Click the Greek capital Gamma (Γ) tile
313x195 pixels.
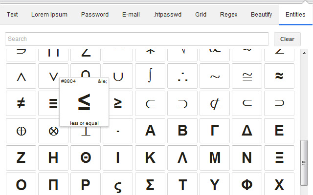(x=215, y=131)
